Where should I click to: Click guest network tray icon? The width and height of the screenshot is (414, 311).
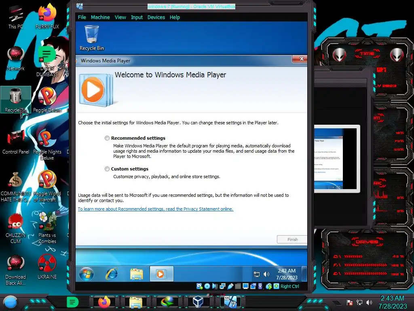tap(256, 274)
